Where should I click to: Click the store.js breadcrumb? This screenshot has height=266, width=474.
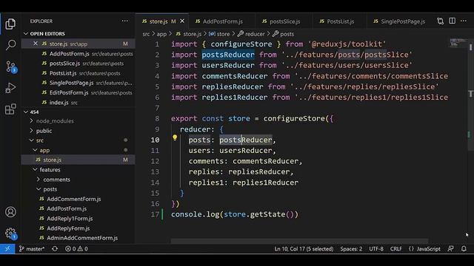189,34
